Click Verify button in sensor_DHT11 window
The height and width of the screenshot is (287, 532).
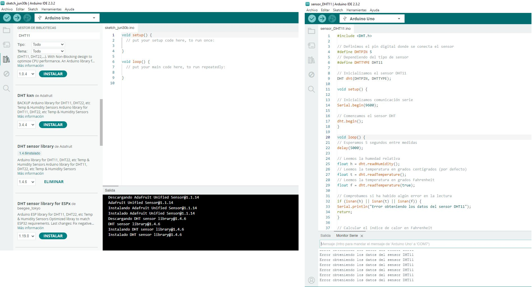pos(312,19)
